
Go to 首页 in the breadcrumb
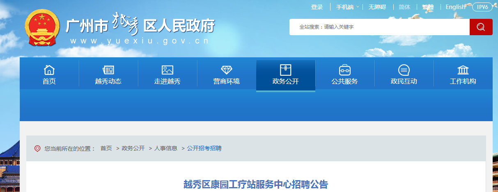pos(106,148)
